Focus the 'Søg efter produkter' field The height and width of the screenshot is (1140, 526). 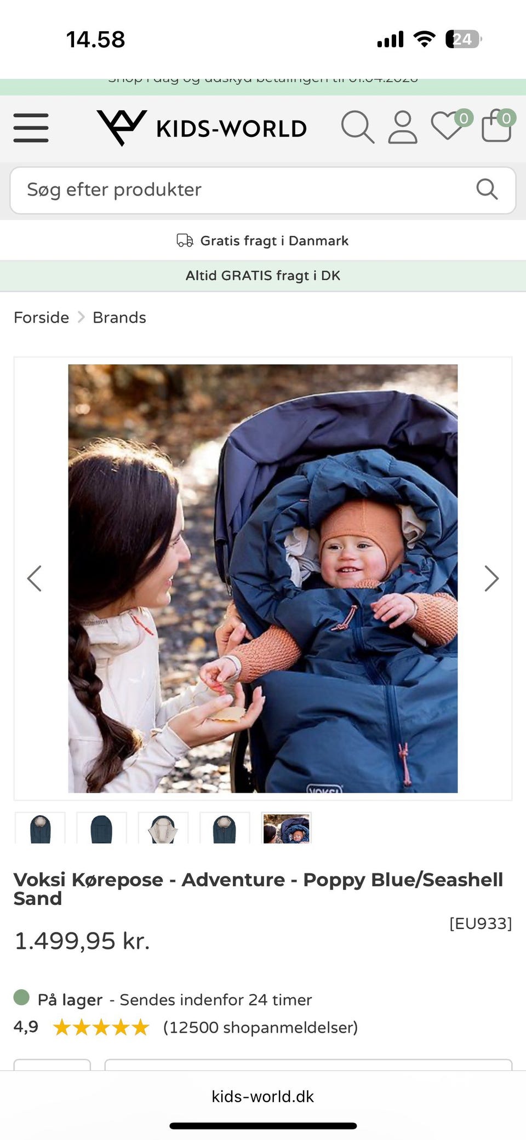(263, 190)
